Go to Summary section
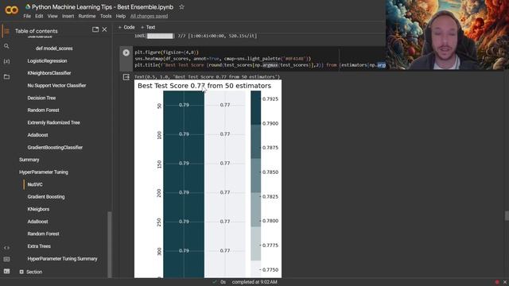 [x=29, y=160]
